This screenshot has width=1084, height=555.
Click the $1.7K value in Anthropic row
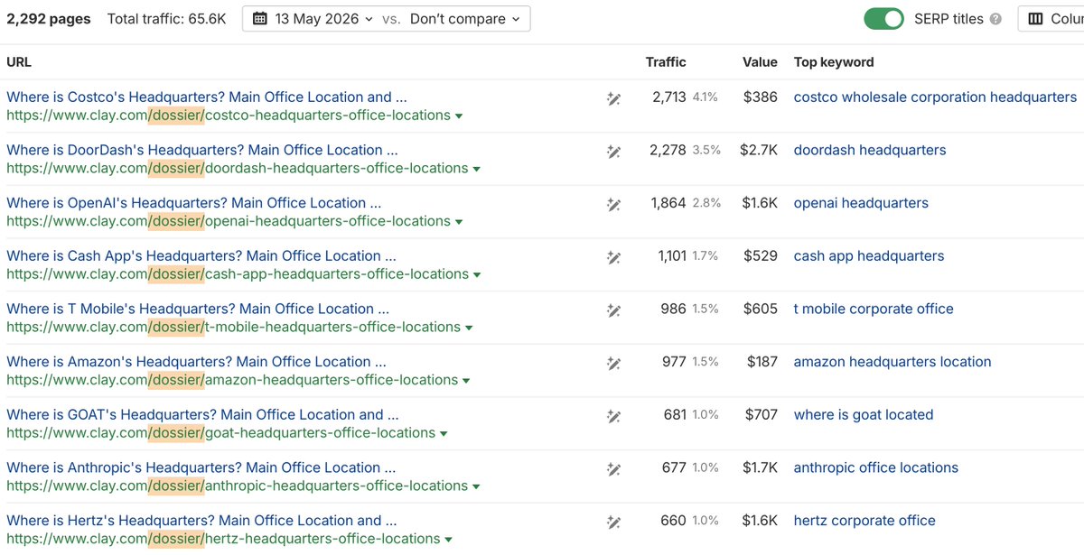point(759,467)
